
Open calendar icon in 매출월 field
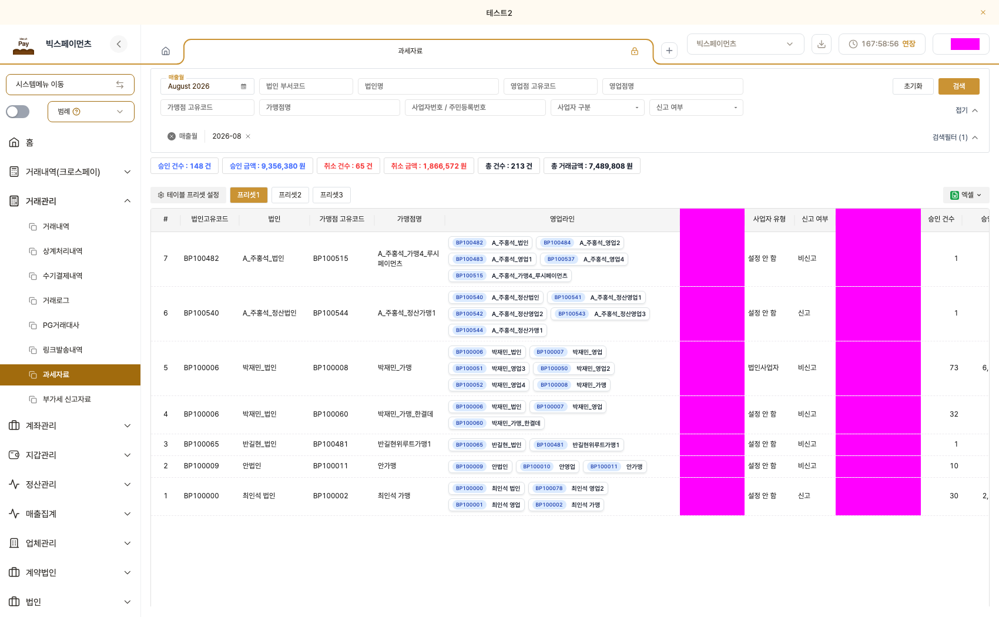coord(243,86)
